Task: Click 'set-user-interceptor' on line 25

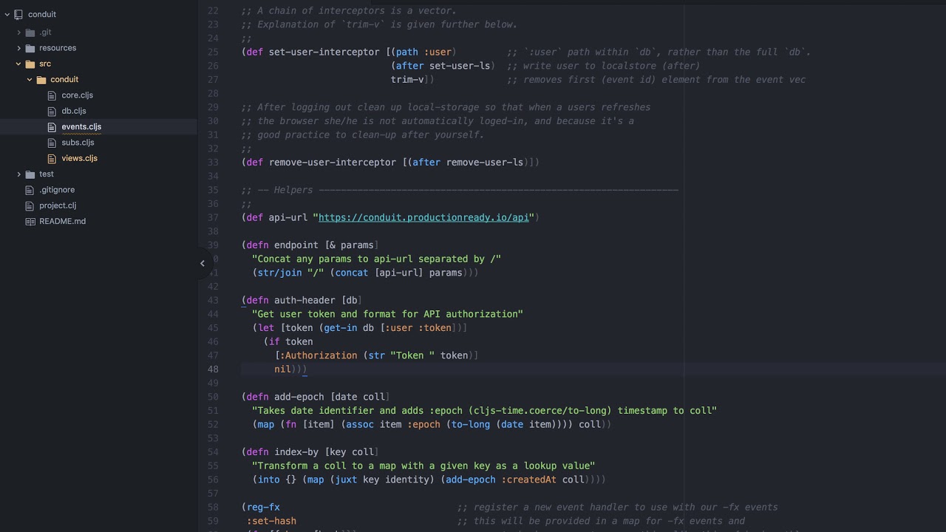Action: tap(324, 52)
